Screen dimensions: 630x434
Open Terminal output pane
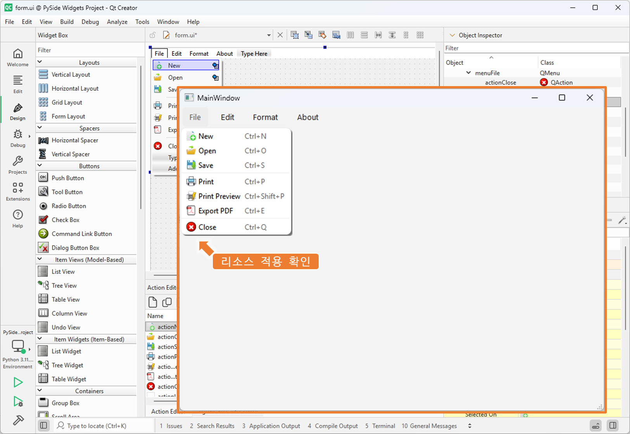[x=380, y=426]
